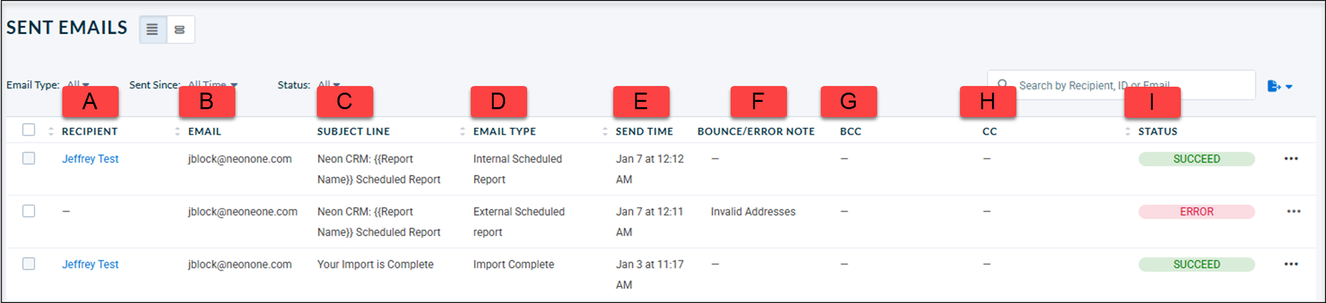Open Jeffrey Test link in first row
1326x303 pixels.
[90, 159]
